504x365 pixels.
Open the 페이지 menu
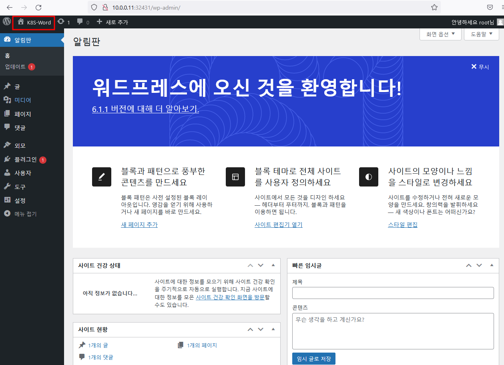coord(32,114)
